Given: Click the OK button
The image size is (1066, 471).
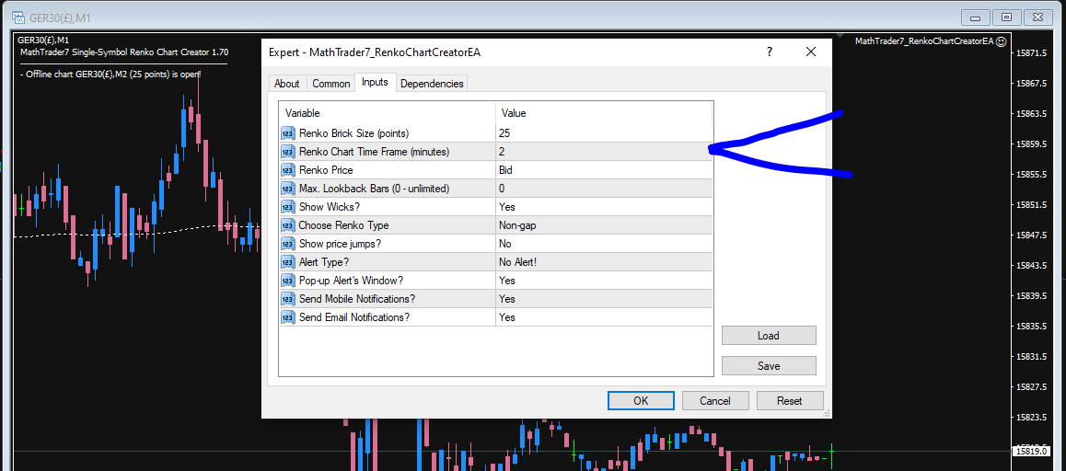Looking at the screenshot, I should (x=641, y=401).
